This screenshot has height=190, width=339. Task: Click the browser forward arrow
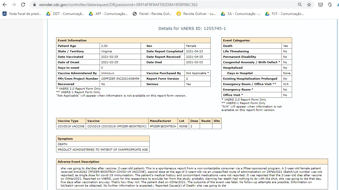click(14, 5)
